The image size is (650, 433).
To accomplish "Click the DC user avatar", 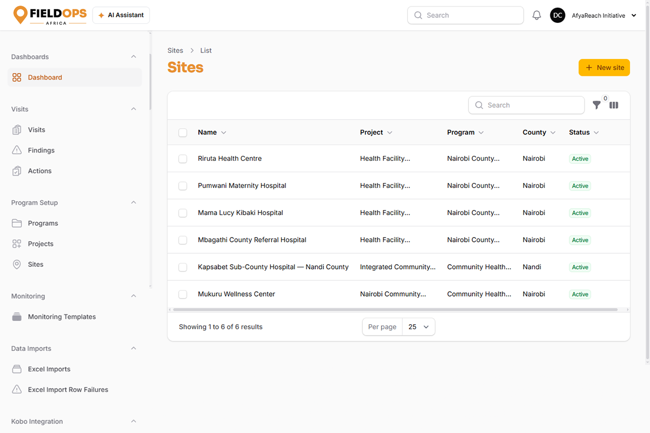I will coord(557,16).
